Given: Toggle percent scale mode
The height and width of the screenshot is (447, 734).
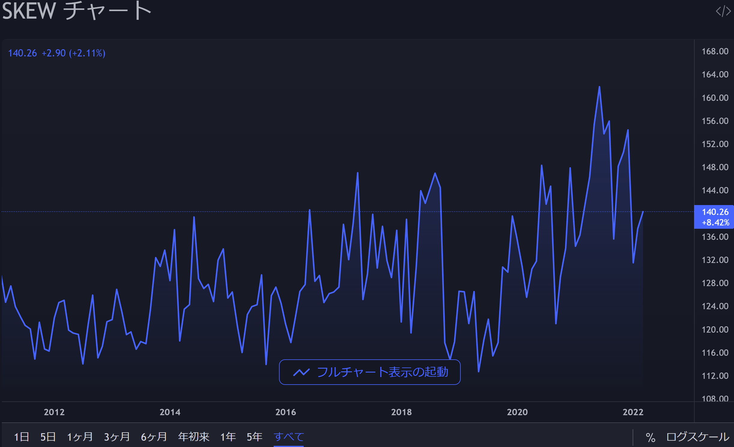Looking at the screenshot, I should pyautogui.click(x=650, y=437).
